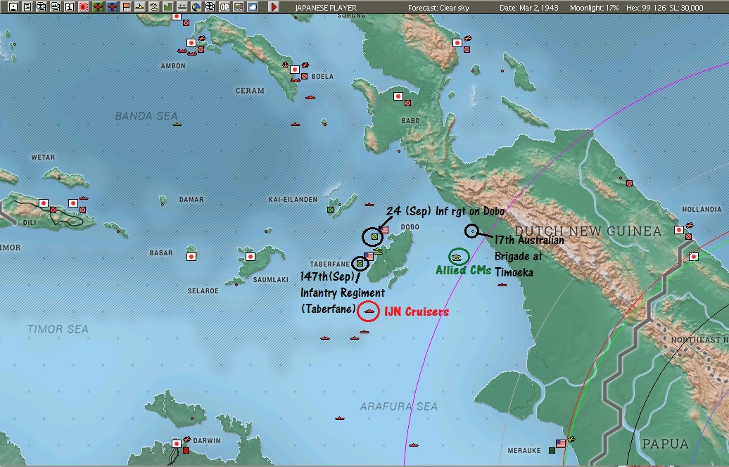Image resolution: width=729 pixels, height=467 pixels.
Task: Select the 24 (Sep) Inf rgt unit icon
Action: click(375, 237)
